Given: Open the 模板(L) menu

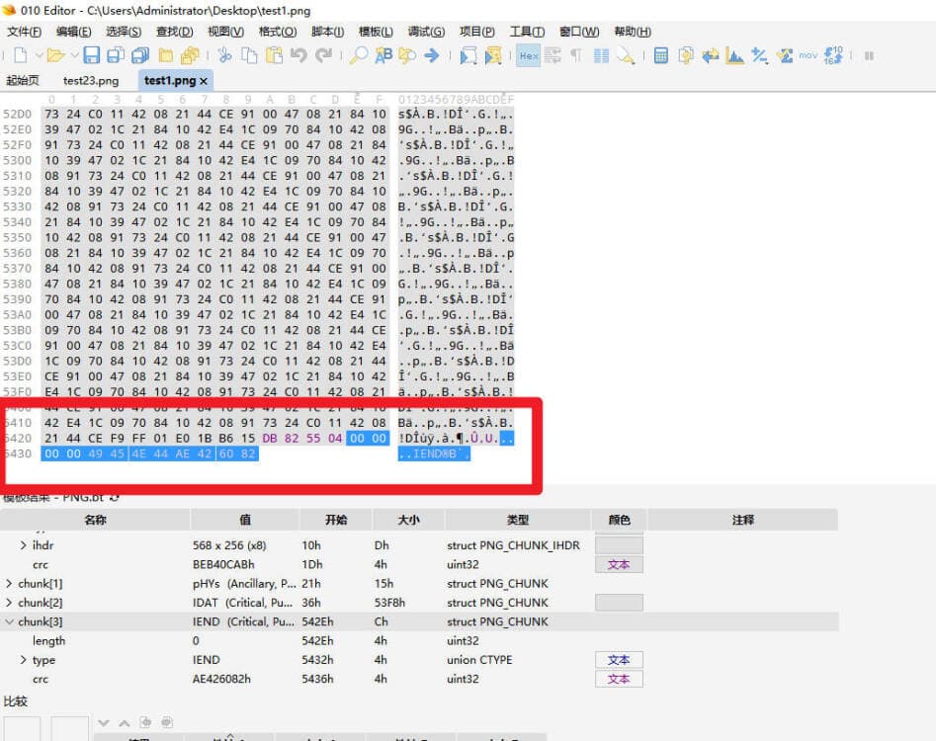Looking at the screenshot, I should tap(375, 32).
